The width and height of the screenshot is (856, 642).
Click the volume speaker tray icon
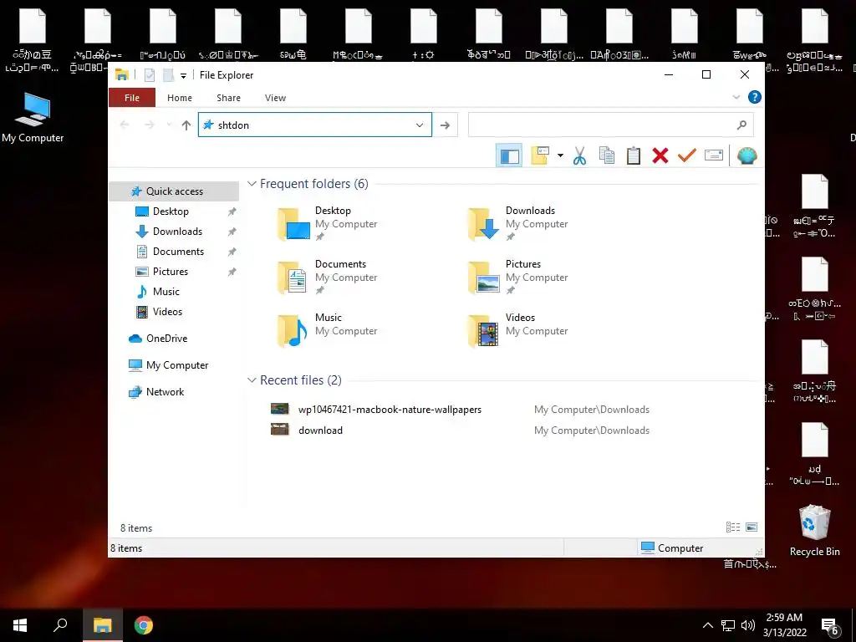(748, 625)
